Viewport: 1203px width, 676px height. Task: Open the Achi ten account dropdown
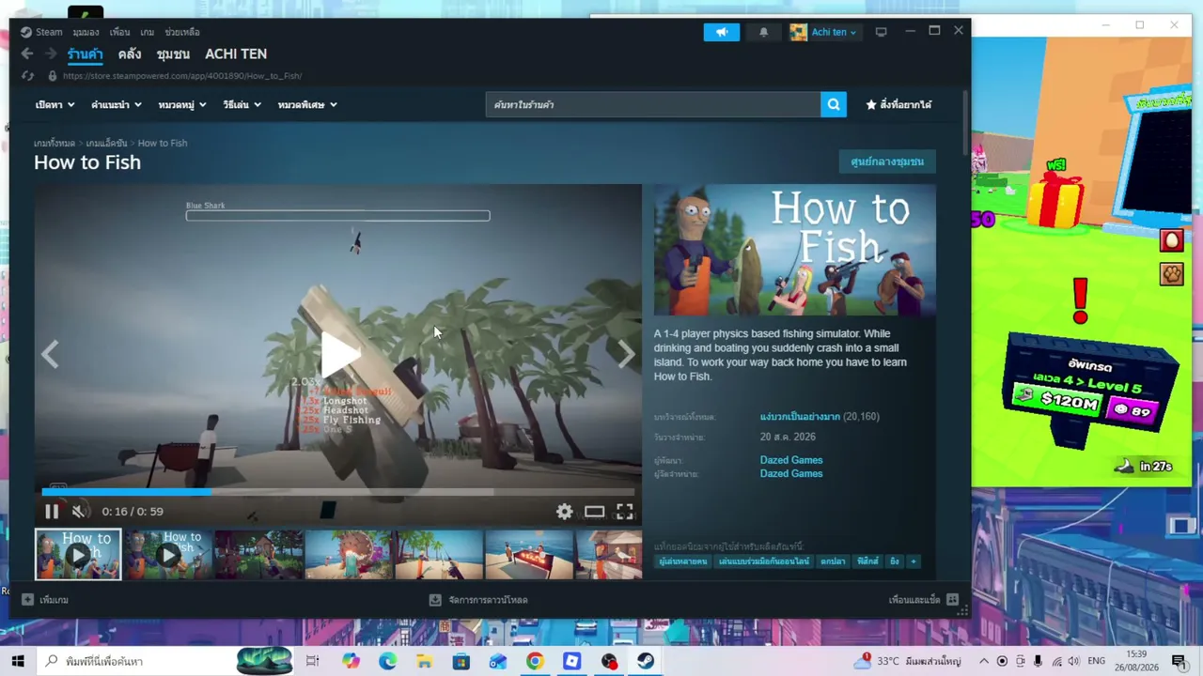click(x=823, y=32)
